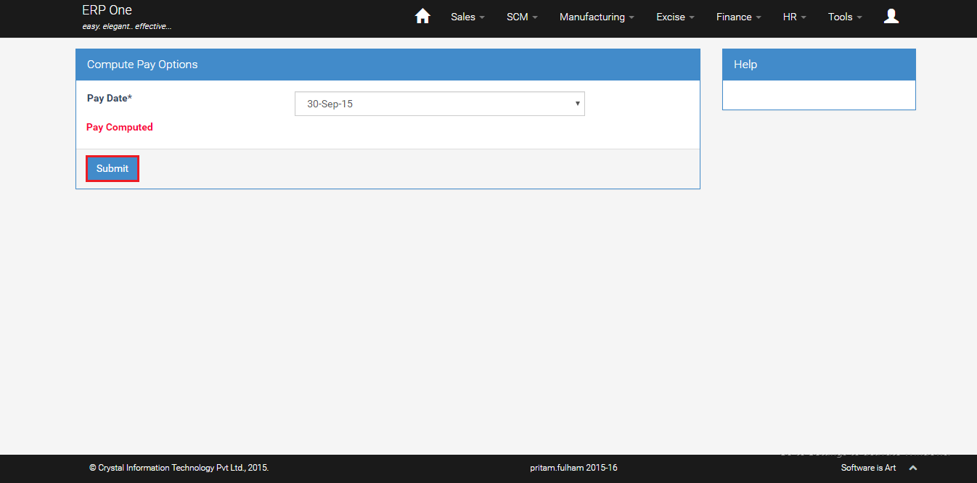Open the user profile icon
The height and width of the screenshot is (483, 977).
point(891,17)
